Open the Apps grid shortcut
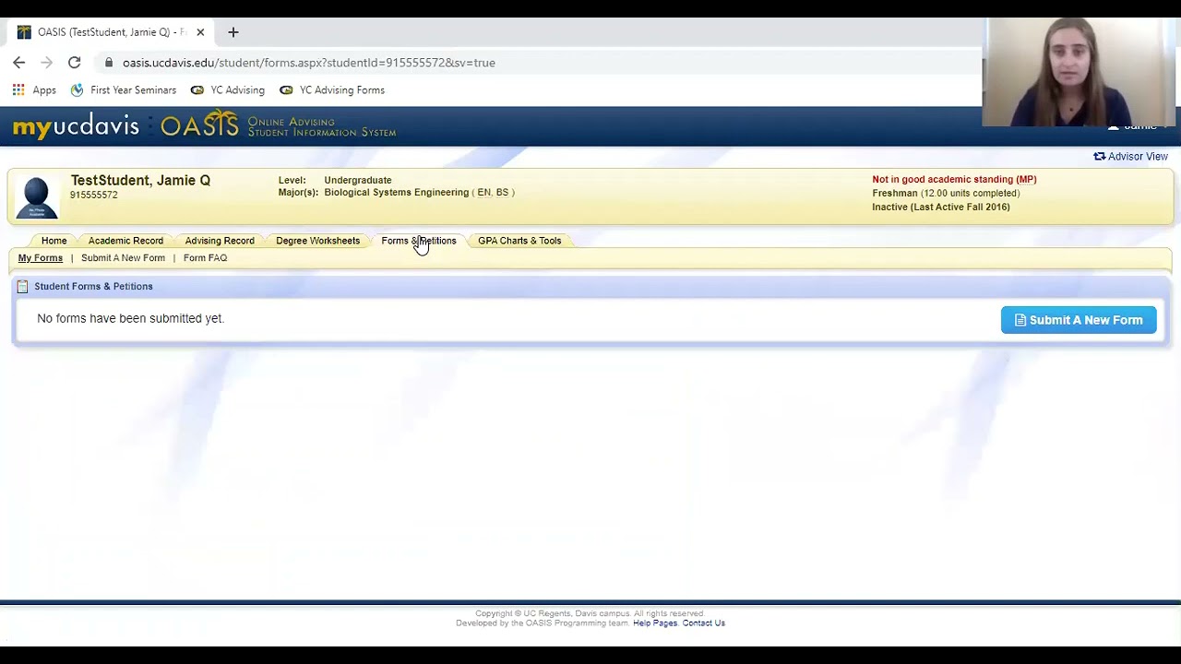The width and height of the screenshot is (1181, 664). (x=34, y=90)
